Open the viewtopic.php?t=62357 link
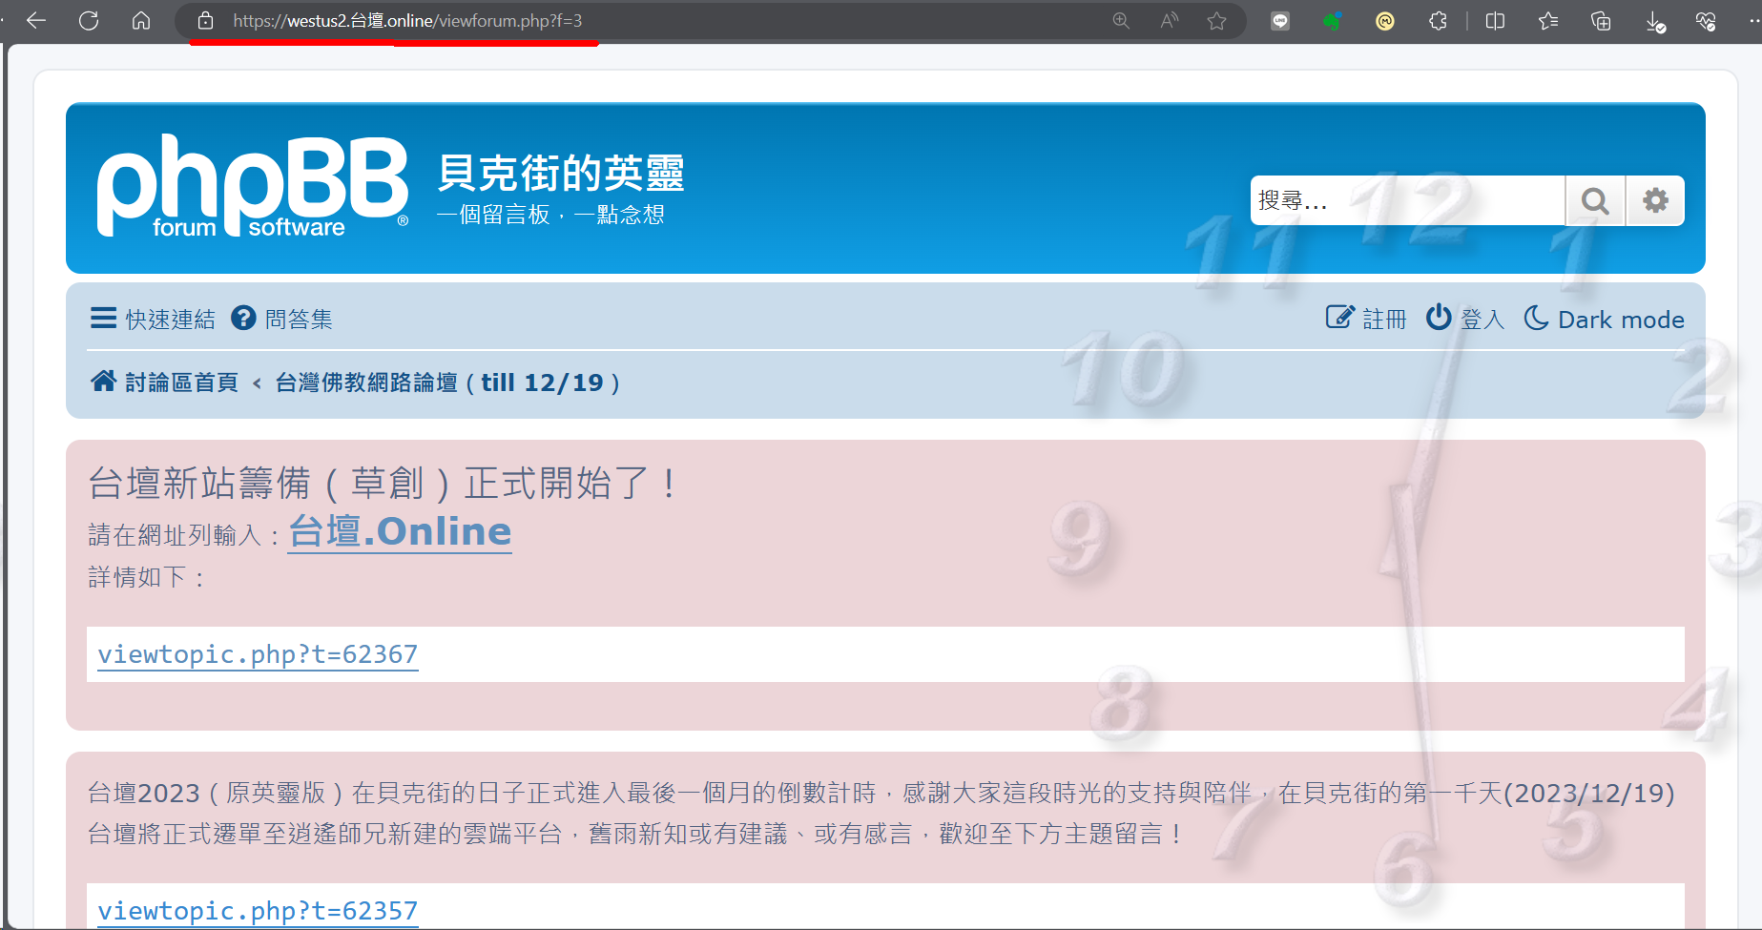1762x930 pixels. (258, 911)
